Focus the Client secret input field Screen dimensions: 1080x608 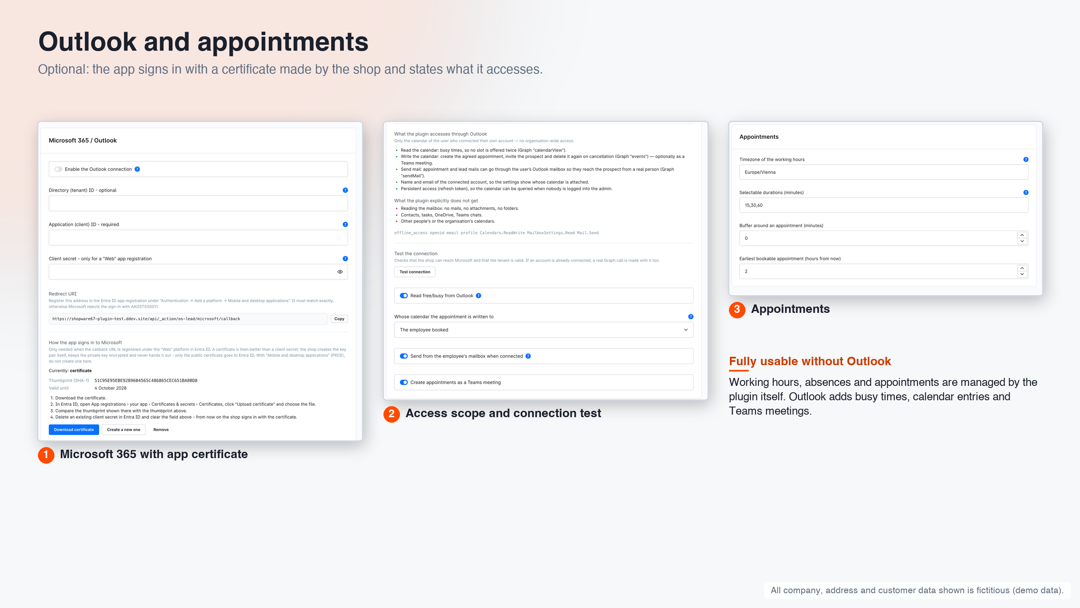point(198,272)
